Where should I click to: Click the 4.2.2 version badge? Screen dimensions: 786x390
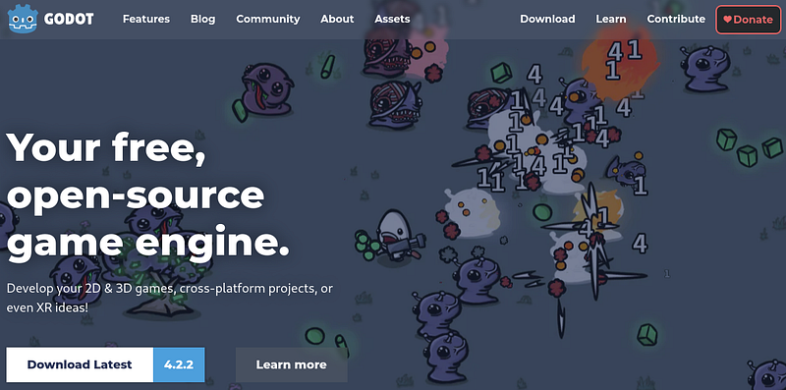179,364
